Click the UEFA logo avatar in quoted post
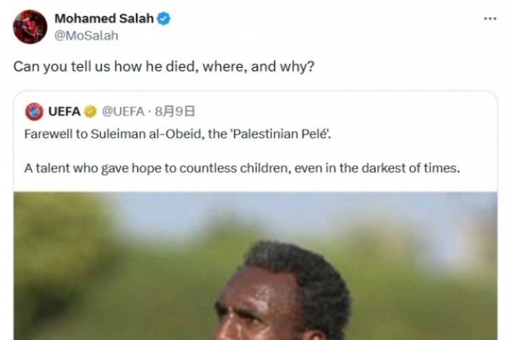This screenshot has height=340, width=511. [34, 111]
